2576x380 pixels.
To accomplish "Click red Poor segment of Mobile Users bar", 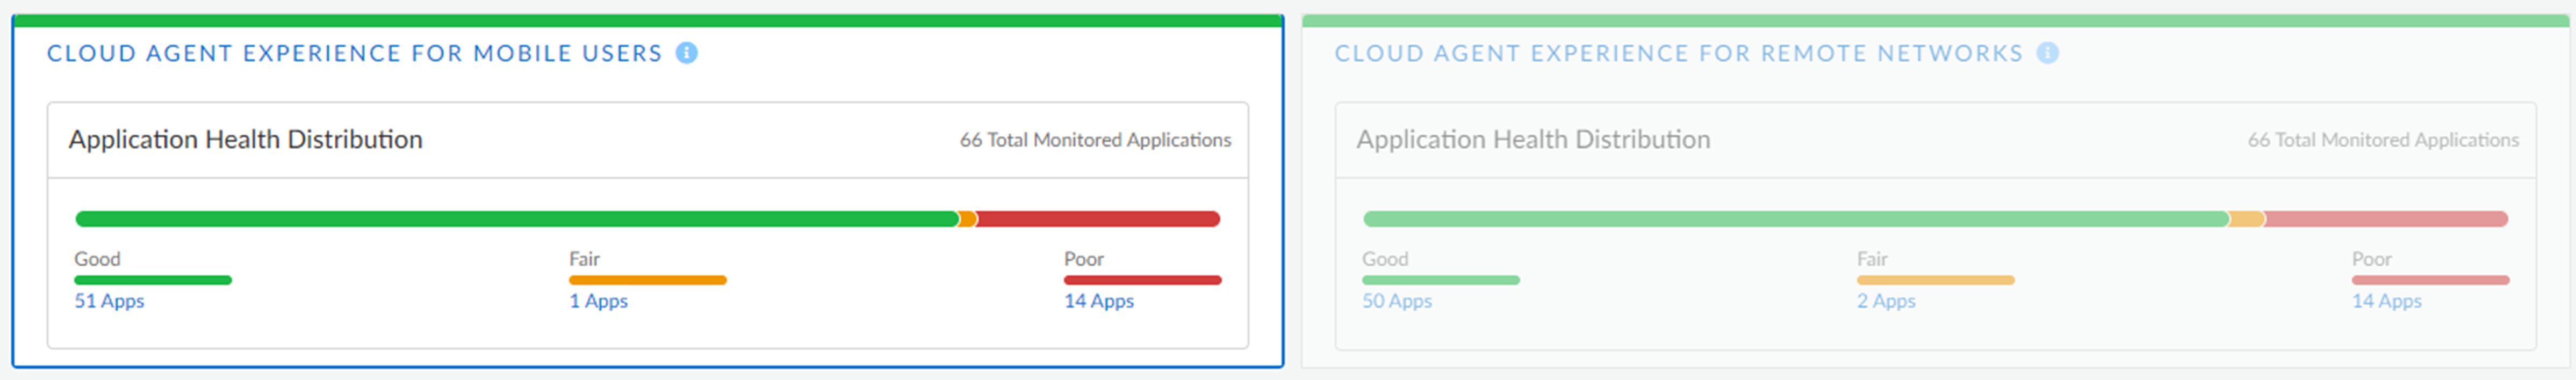I will coord(1097,219).
